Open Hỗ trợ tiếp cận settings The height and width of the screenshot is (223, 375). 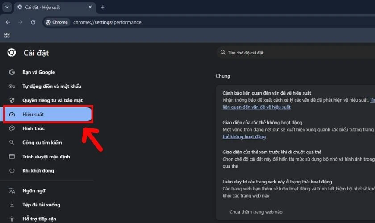click(39, 219)
